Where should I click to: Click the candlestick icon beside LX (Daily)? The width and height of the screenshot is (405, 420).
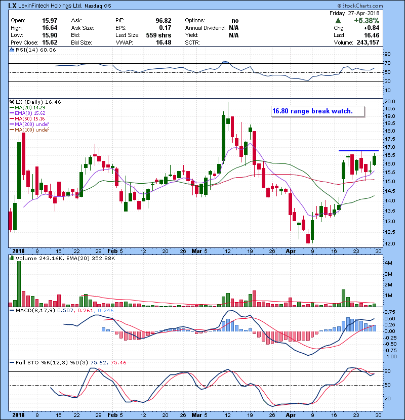[x=12, y=102]
